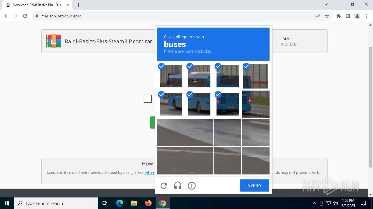Open the Internet download manager link
373x209 pixels.
(x=150, y=172)
